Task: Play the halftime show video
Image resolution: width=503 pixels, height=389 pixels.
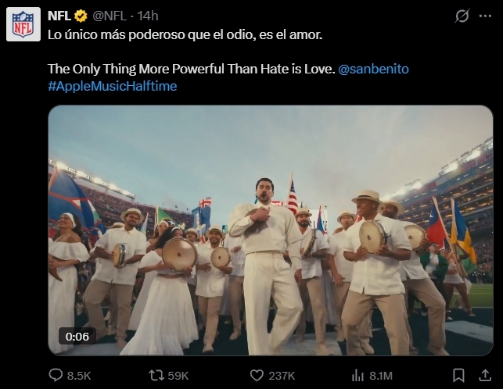Action: pos(271,230)
